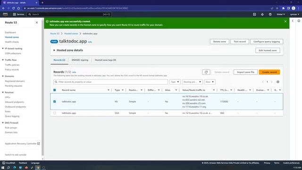The width and height of the screenshot is (302, 170).
Task: Collapse Traffic flow sidebar group
Action: tap(3, 60)
